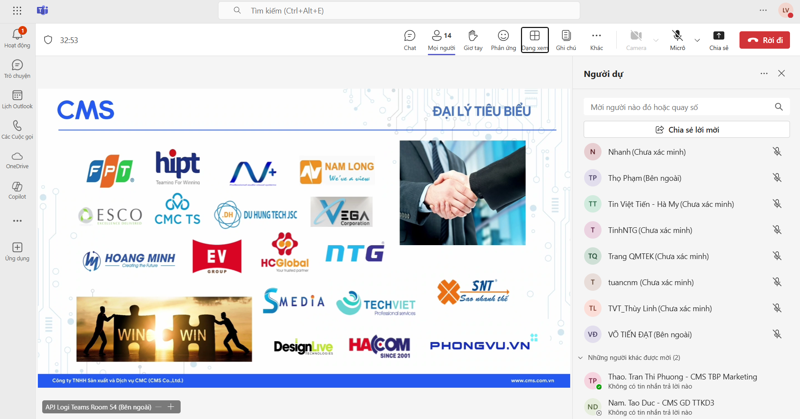The height and width of the screenshot is (419, 800).
Task: Open Hoạt động activity notifications
Action: pos(17,38)
